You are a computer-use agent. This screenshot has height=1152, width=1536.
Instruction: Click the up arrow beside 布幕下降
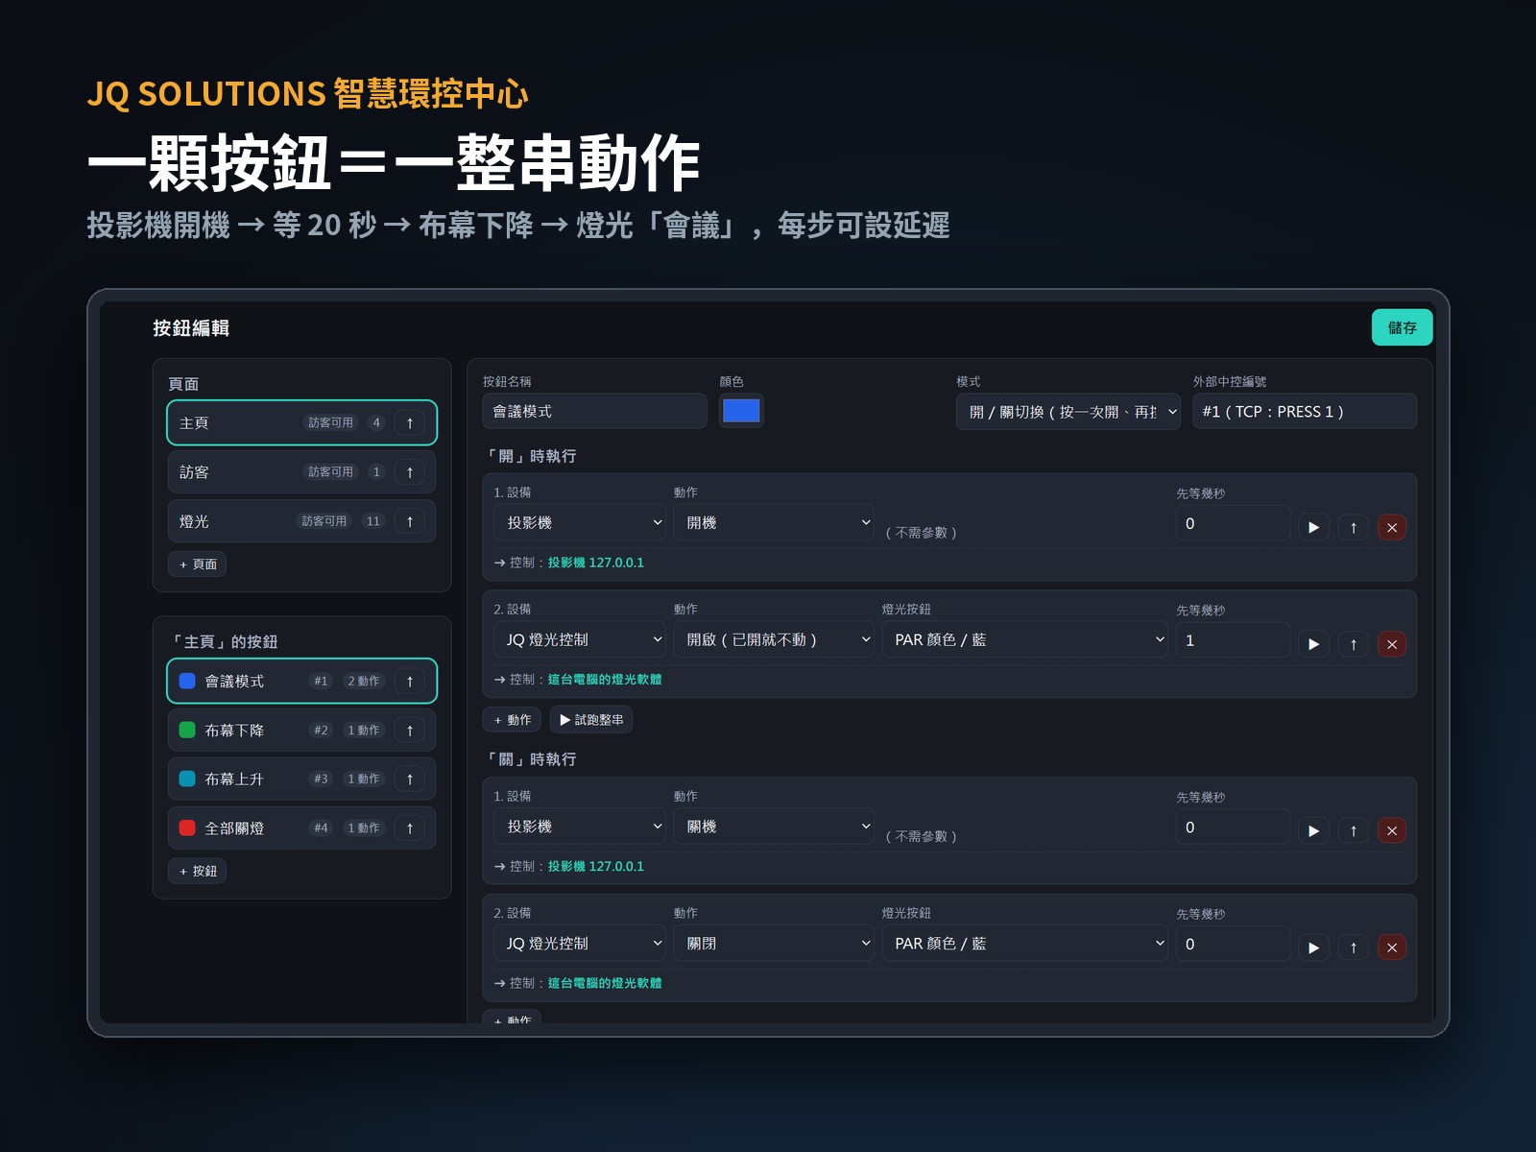pyautogui.click(x=410, y=731)
